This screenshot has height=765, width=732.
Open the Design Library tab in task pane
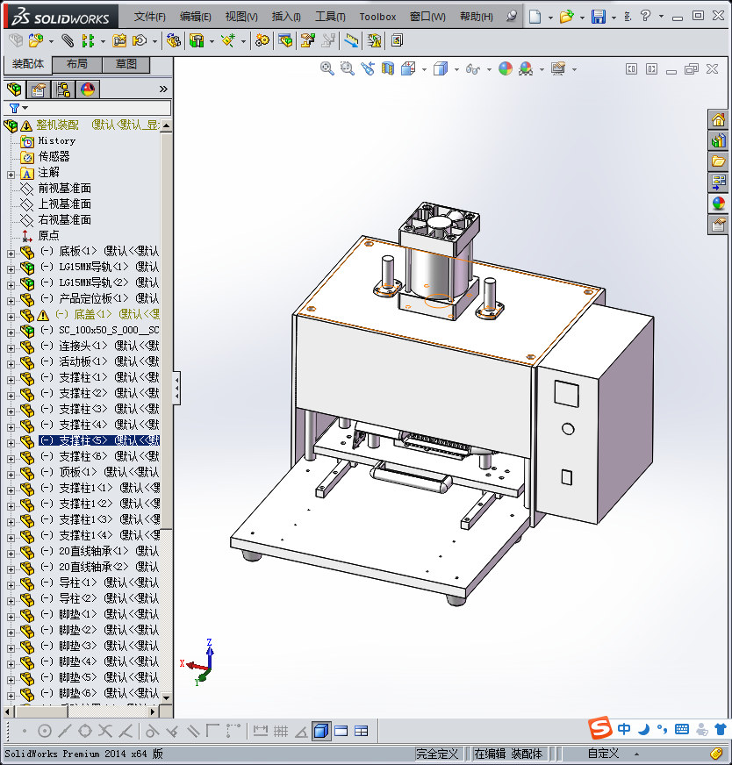[718, 140]
